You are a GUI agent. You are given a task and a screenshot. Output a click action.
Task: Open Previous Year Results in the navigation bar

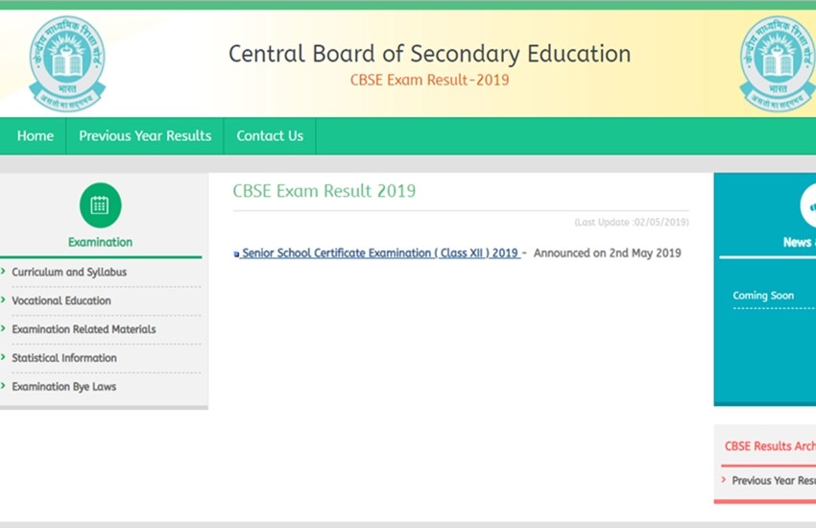145,136
